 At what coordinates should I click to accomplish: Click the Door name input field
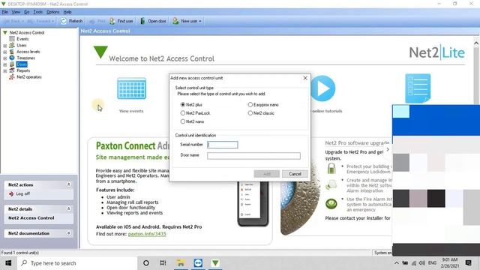pyautogui.click(x=253, y=156)
